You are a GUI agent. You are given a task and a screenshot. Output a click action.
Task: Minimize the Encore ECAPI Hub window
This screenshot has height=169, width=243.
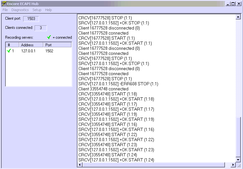pyautogui.click(x=227, y=4)
